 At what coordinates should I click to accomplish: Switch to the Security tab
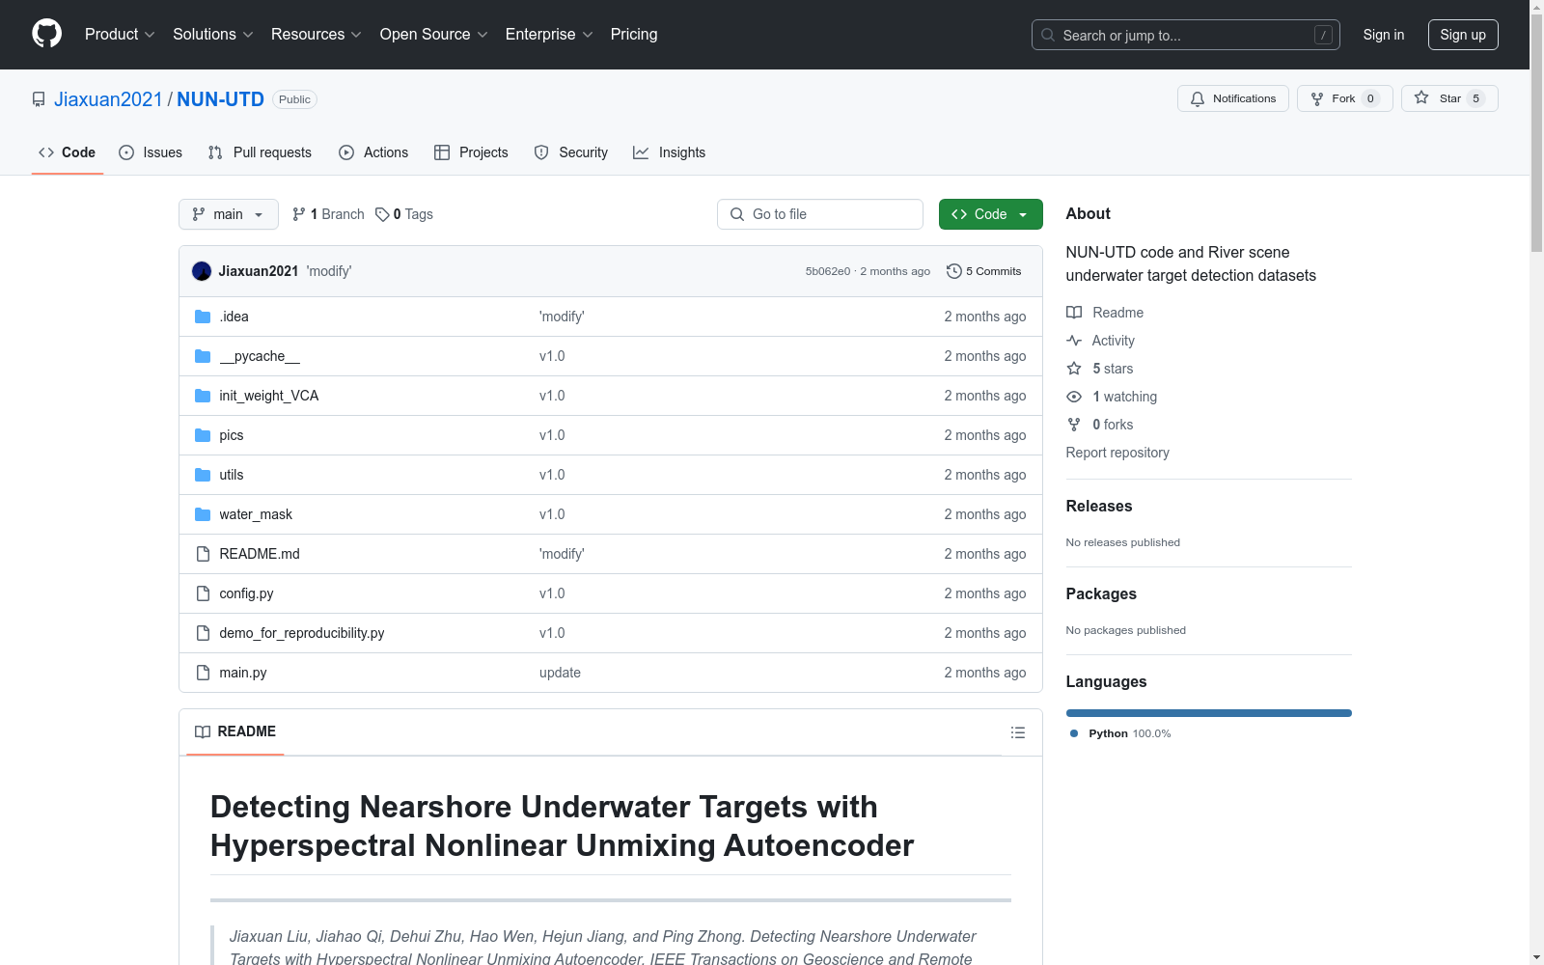(x=571, y=152)
